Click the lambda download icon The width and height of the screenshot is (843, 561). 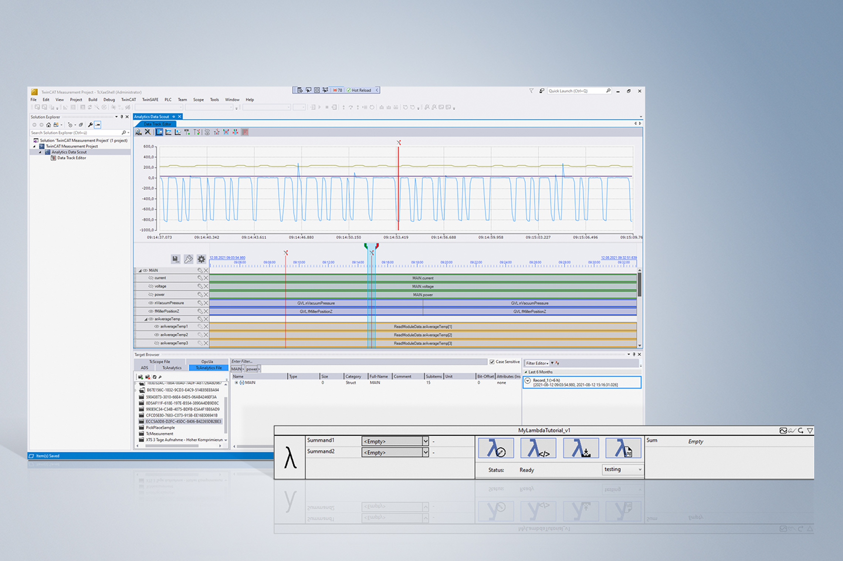(580, 448)
